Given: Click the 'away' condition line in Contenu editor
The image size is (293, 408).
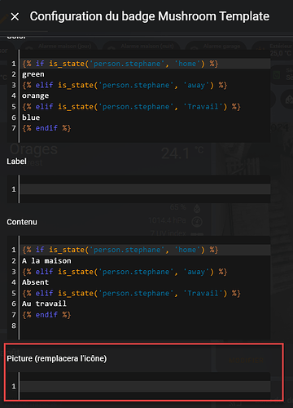Looking at the screenshot, I should [146, 272].
